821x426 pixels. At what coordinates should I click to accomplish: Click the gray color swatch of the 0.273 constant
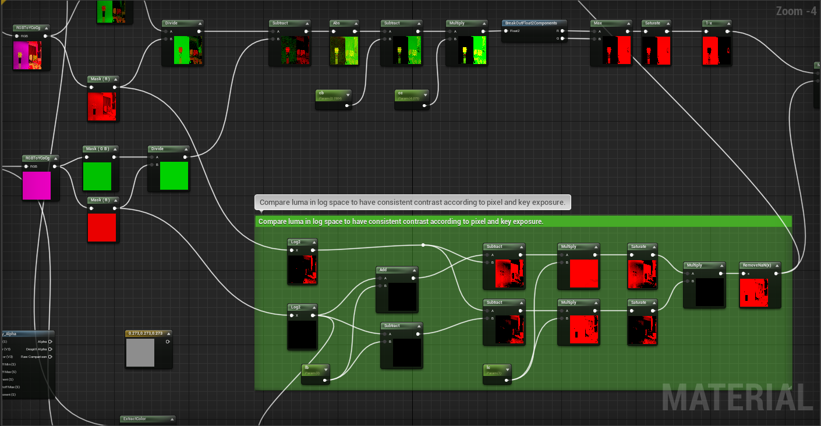141,352
